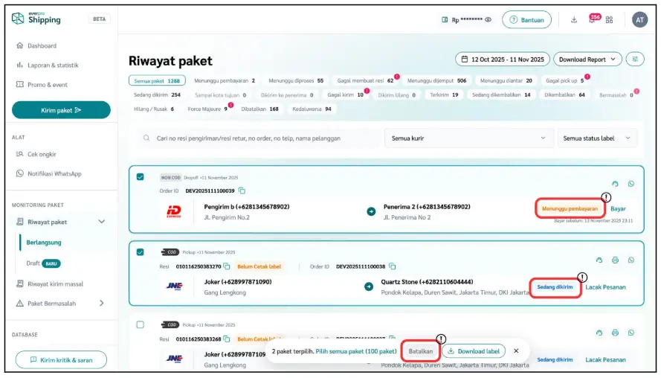Uncheck the Pengirim b package checkbox
Viewport: 661px width, 378px height.
tap(141, 177)
